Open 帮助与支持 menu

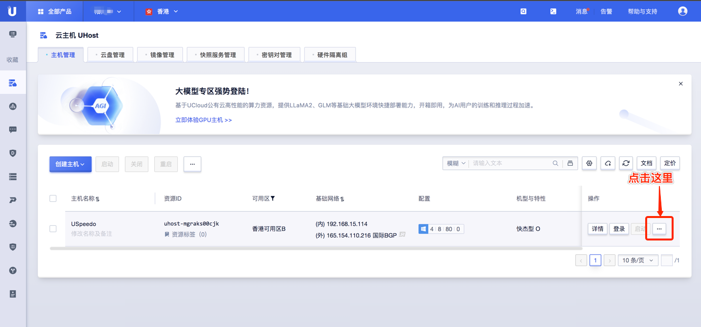pyautogui.click(x=642, y=11)
